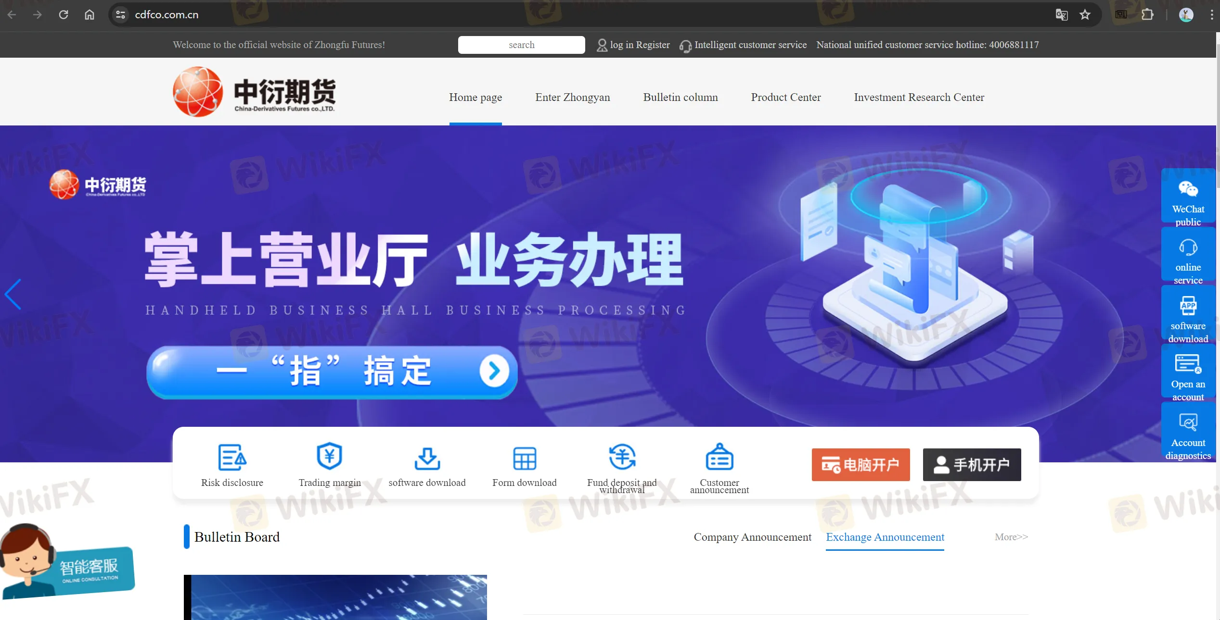1220x620 pixels.
Task: Switch to Company Announcement tab
Action: [x=752, y=537]
